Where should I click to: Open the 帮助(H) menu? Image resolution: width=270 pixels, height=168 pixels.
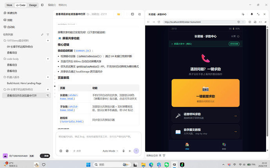(x=63, y=5)
